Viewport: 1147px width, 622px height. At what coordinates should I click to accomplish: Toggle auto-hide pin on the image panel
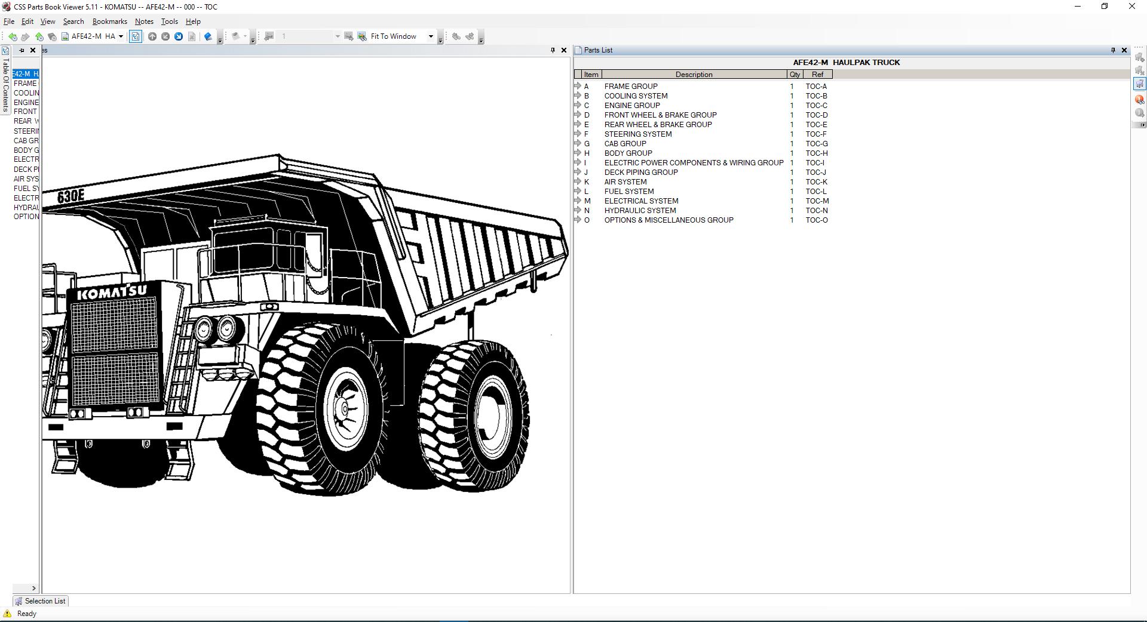(553, 50)
